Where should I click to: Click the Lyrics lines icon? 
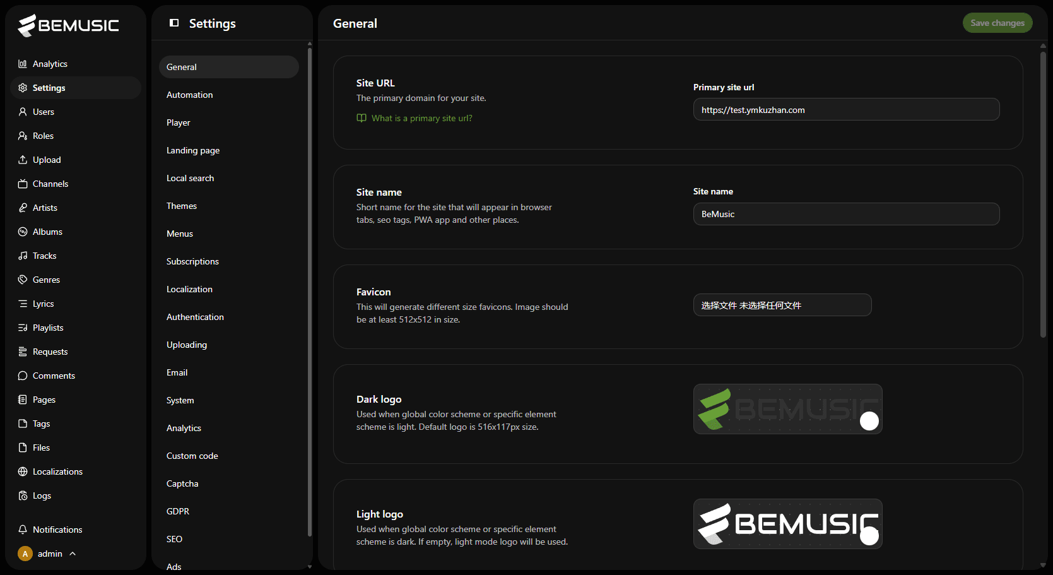[23, 304]
